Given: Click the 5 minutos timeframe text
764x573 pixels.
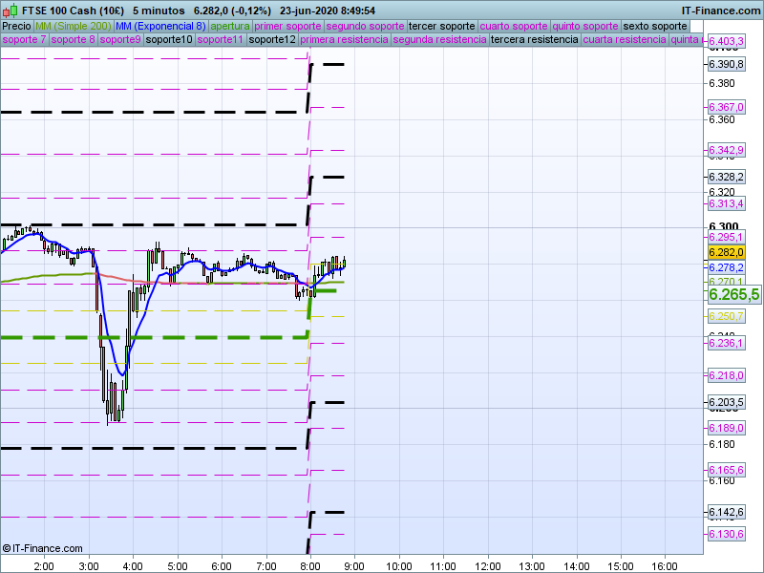Looking at the screenshot, I should click(x=158, y=10).
